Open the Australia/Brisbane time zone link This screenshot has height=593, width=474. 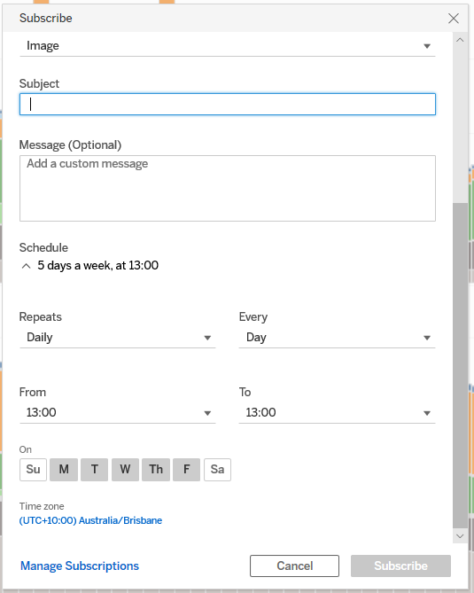pos(90,520)
